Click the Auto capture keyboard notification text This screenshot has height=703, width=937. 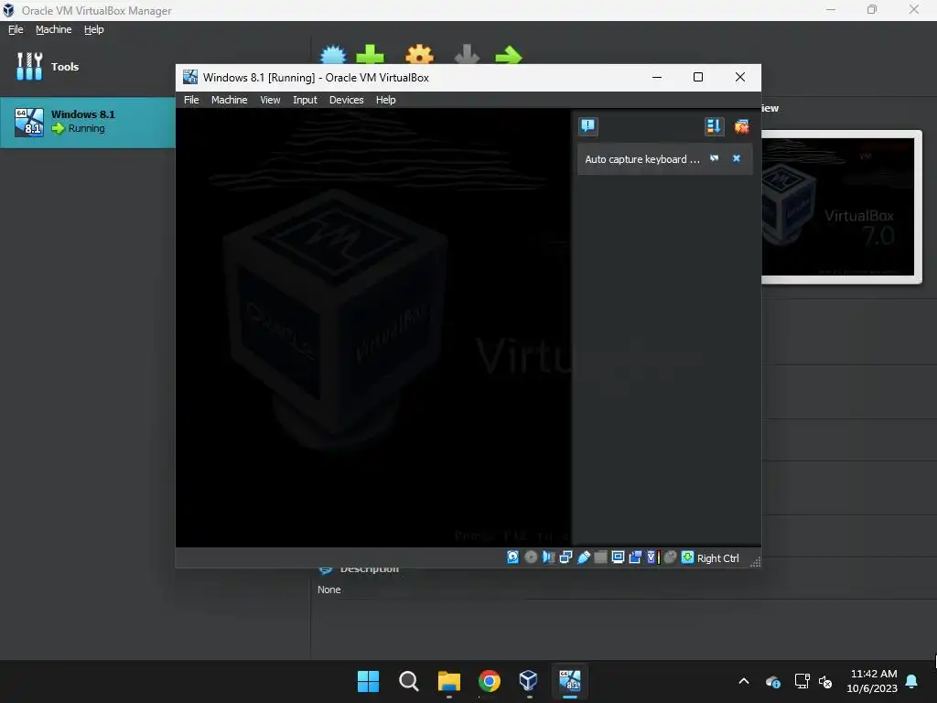coord(641,159)
